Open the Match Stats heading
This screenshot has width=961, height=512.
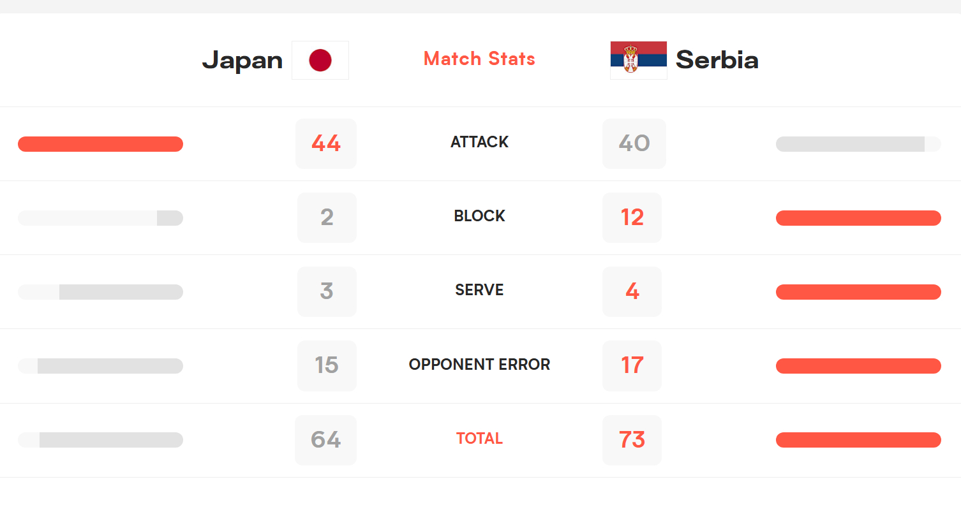click(479, 59)
